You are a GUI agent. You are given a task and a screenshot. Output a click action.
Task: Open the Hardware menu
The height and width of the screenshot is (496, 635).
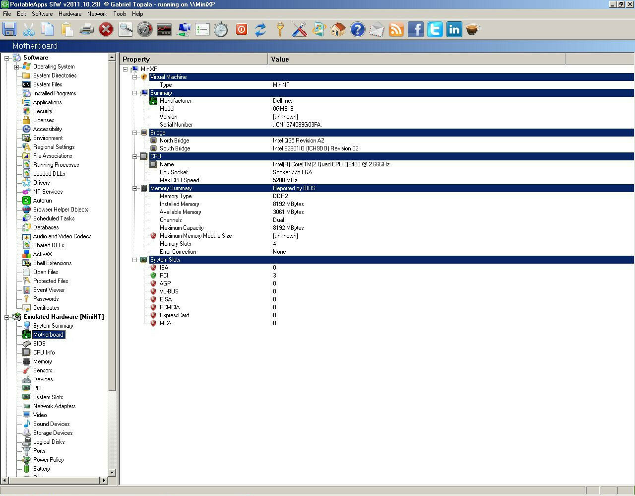coord(70,14)
